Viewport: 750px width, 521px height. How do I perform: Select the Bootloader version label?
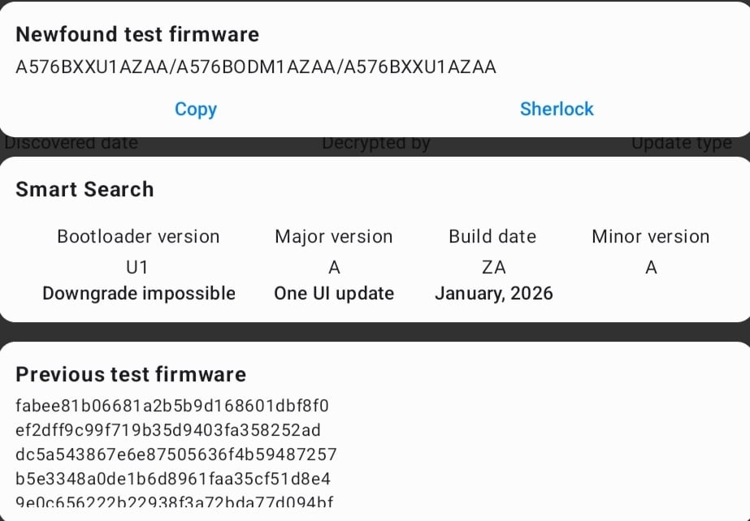(138, 236)
